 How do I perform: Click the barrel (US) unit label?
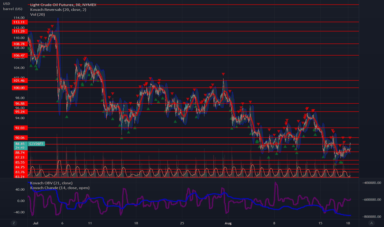point(12,9)
